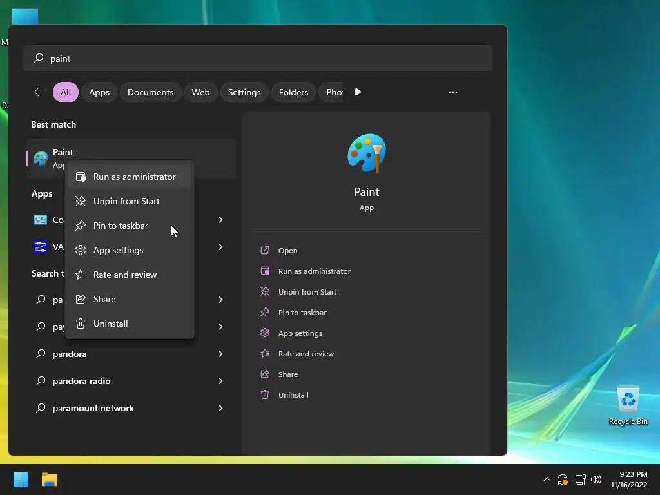Click the Windows Start button on taskbar
The width and height of the screenshot is (660, 495).
pyautogui.click(x=21, y=480)
